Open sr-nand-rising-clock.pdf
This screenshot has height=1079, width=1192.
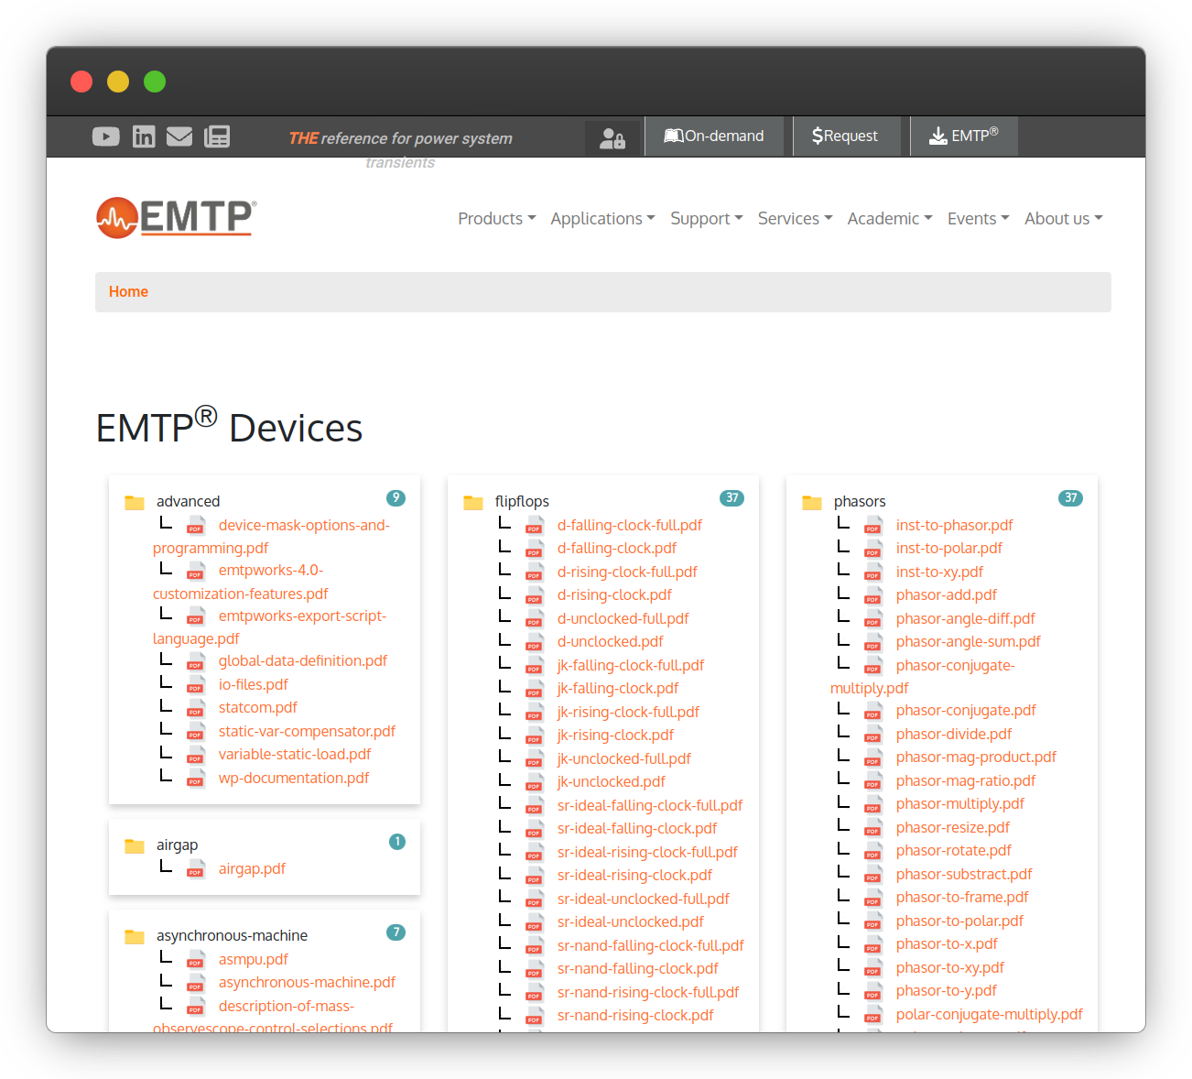click(x=635, y=1016)
